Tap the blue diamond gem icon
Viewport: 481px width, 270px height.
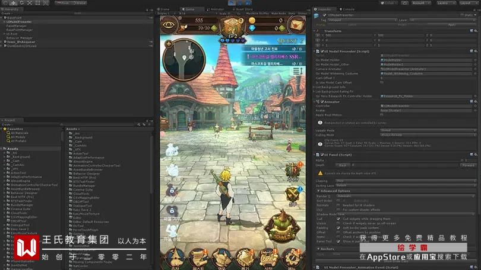[x=252, y=28]
